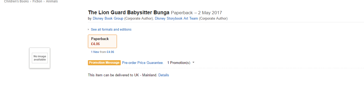This screenshot has width=364, height=108.
Task: Select the Paperback £4.06 format box
Action: (x=102, y=41)
